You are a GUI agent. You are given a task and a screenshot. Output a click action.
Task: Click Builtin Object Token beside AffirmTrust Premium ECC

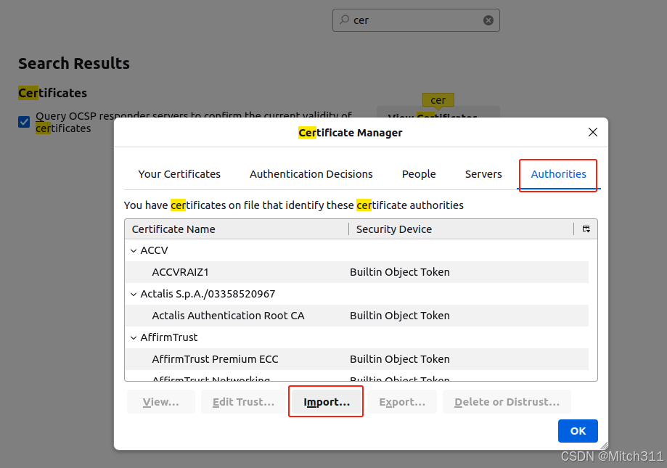(x=399, y=359)
